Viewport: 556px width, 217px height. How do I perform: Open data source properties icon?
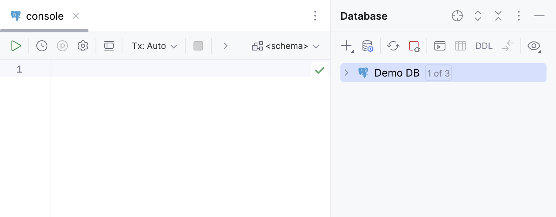[x=368, y=46]
